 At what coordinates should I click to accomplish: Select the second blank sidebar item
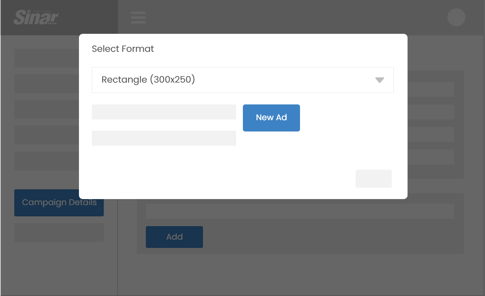pos(47,84)
